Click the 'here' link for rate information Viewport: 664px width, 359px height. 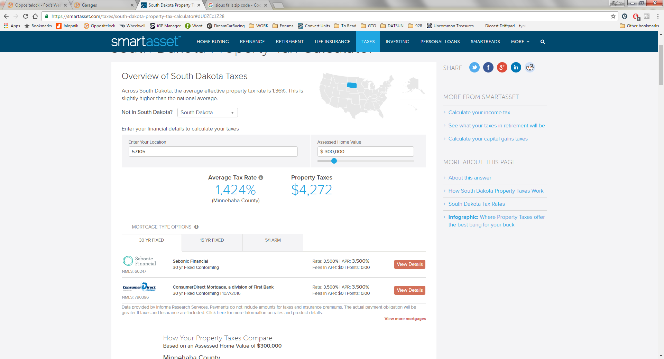(221, 313)
